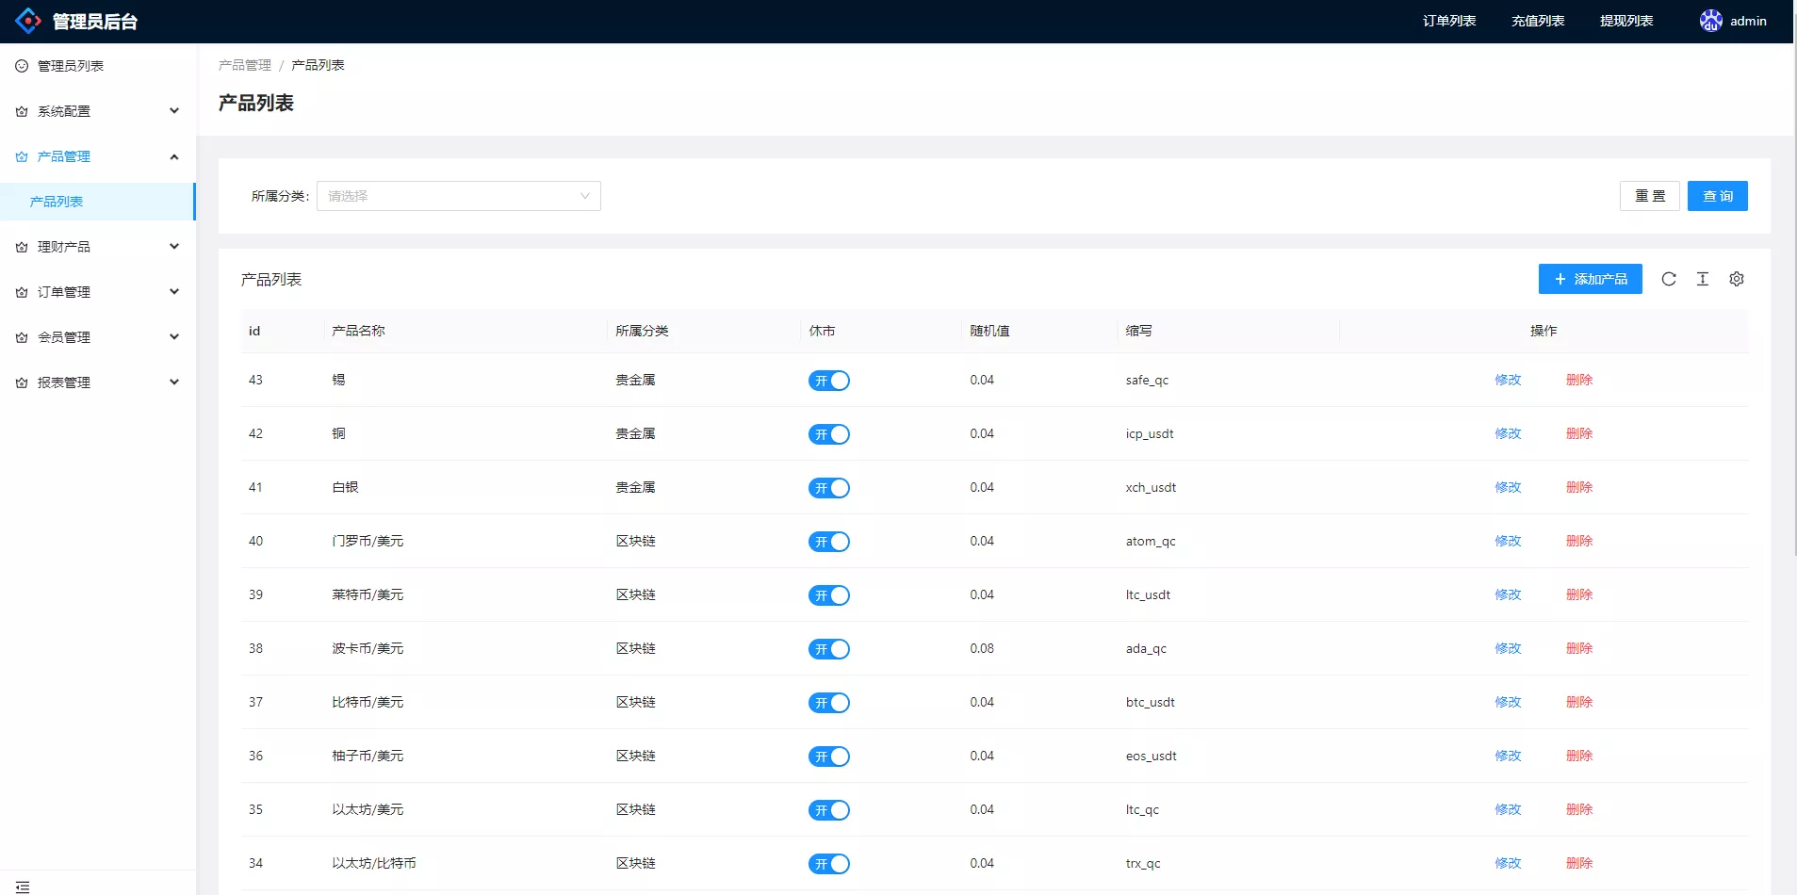Collapse the 产品管理 sidebar menu
This screenshot has height=895, width=1797.
[97, 156]
